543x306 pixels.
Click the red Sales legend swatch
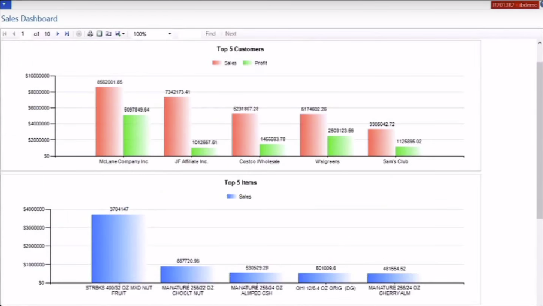(216, 63)
